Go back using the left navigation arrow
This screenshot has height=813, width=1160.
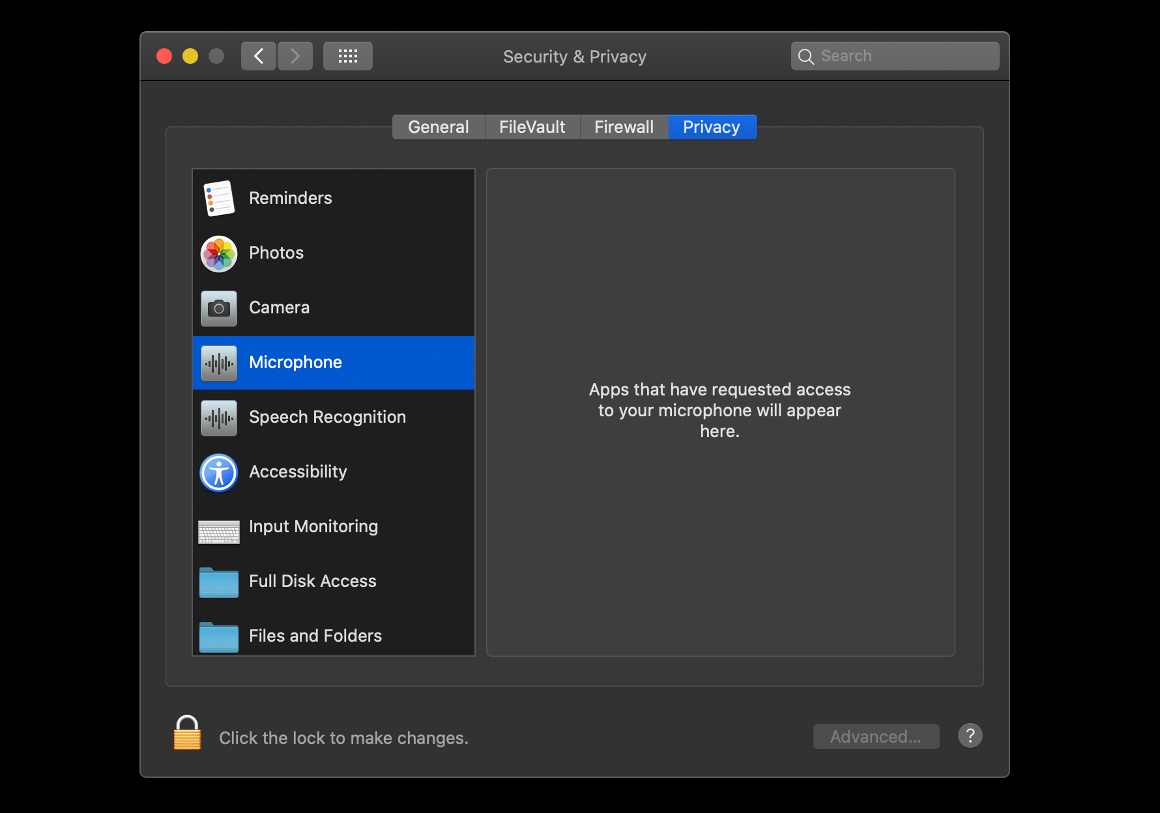coord(258,56)
